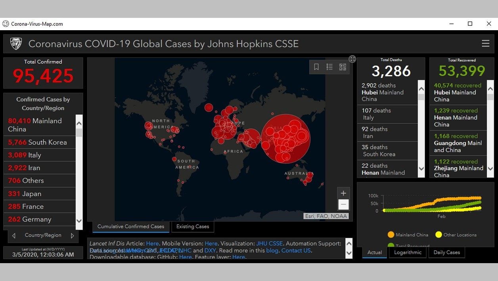The width and height of the screenshot is (498, 281).
Task: Select the 2,902 deaths Hubei row
Action: 388,92
